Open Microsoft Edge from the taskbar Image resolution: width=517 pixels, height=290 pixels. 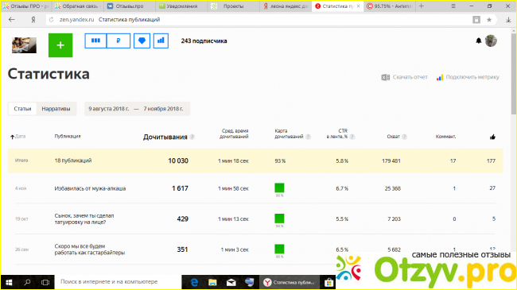[x=194, y=282]
